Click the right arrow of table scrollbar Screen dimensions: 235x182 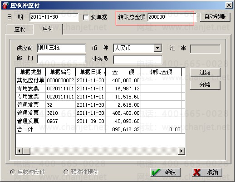coord(181,151)
